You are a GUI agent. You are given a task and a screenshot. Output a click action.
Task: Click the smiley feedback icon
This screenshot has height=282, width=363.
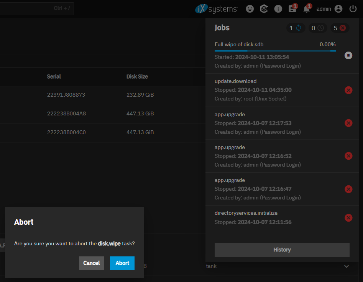click(250, 9)
